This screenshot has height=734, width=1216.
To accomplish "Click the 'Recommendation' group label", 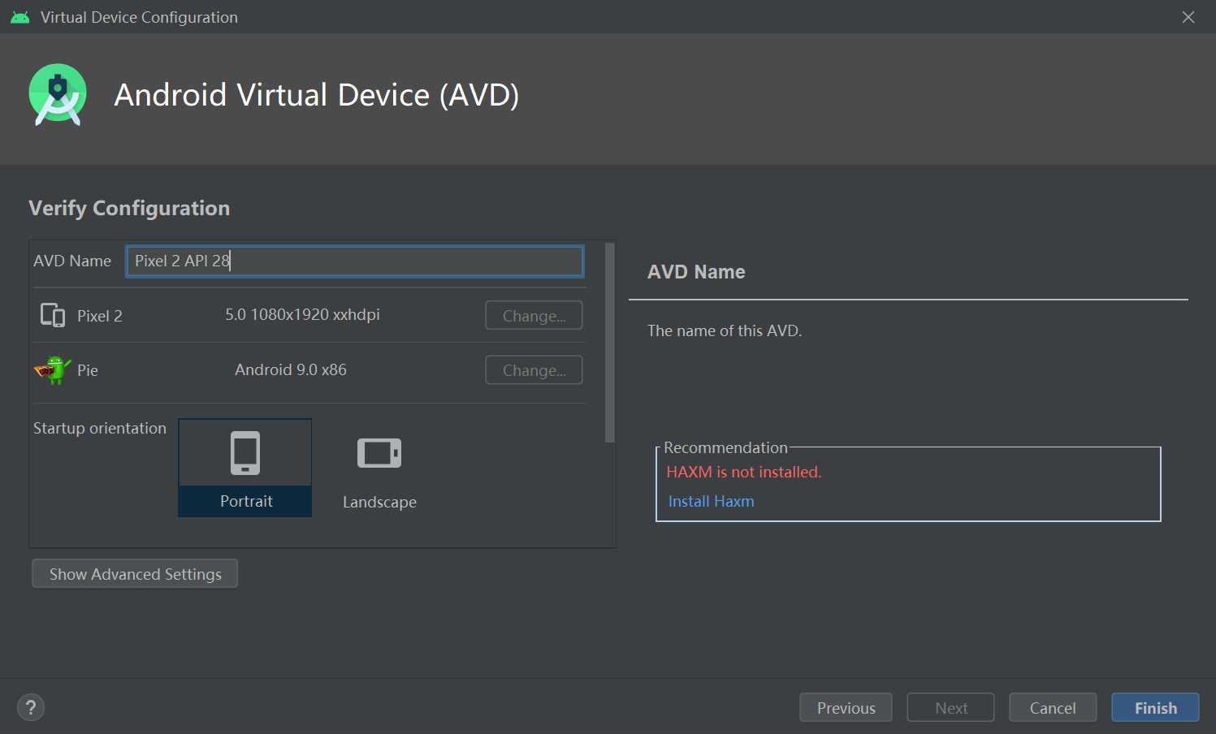I will [x=725, y=448].
